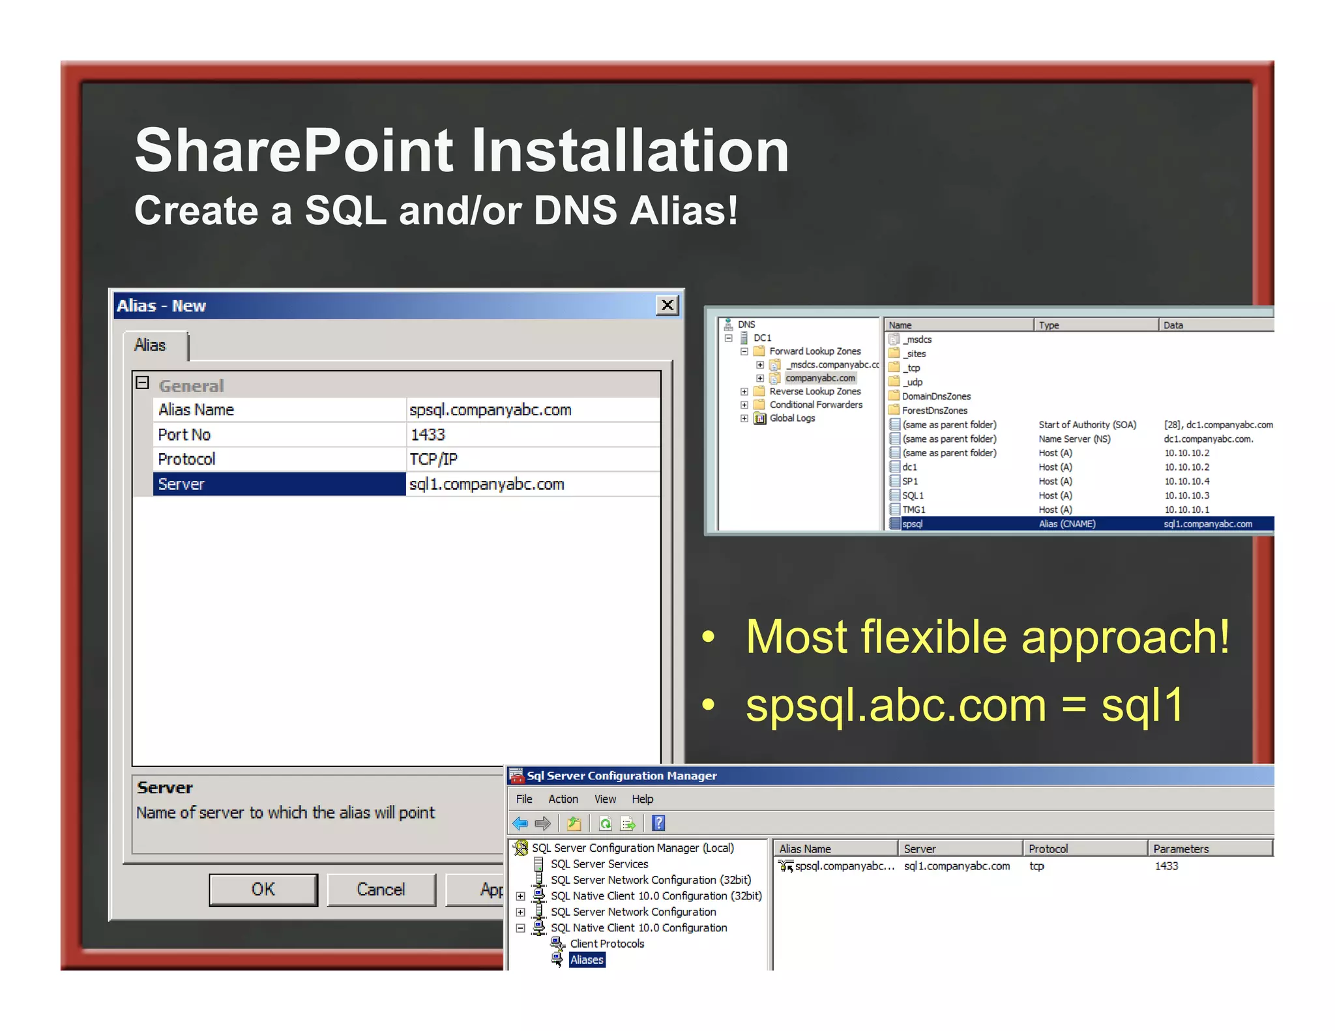The height and width of the screenshot is (1031, 1335).
Task: Collapse the SQL Native Client 10.0 Configuration node
Action: [x=520, y=928]
